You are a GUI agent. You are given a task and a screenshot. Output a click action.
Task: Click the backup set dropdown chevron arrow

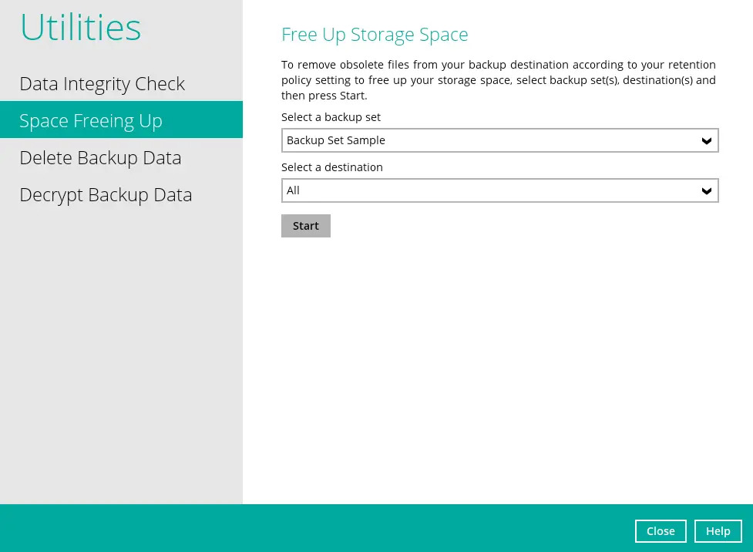pos(706,141)
